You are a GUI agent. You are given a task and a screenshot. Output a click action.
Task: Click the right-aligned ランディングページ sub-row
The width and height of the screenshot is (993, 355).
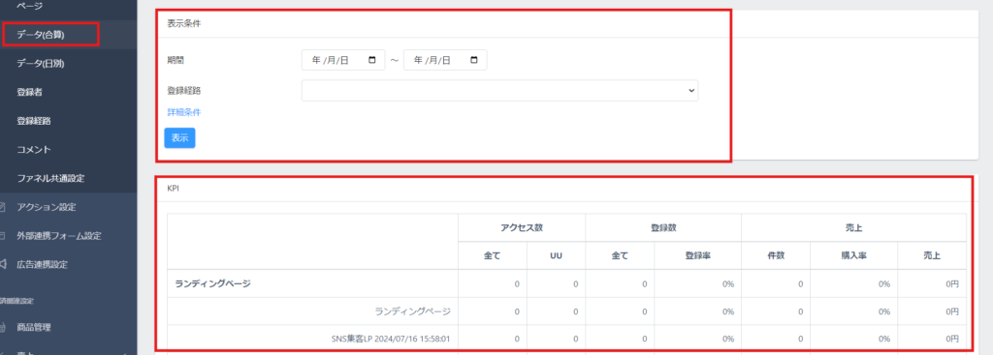pyautogui.click(x=412, y=311)
